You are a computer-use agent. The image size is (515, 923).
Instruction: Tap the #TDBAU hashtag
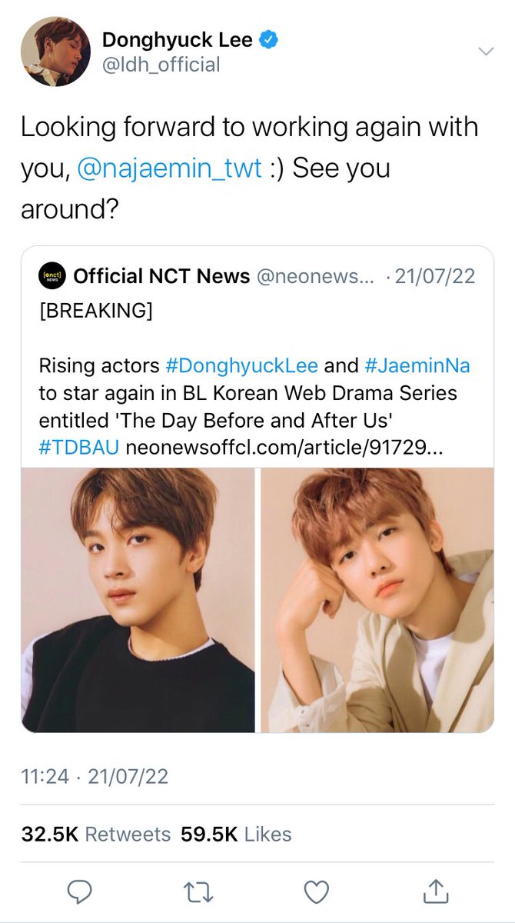pyautogui.click(x=79, y=448)
